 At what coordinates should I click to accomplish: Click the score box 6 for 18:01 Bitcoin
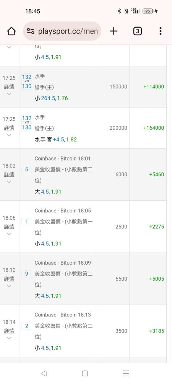pyautogui.click(x=26, y=169)
